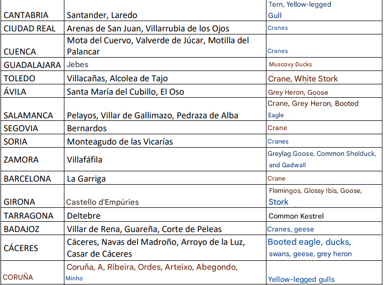Select the Muscovy Ducks cell
Screen dimensions: 385x285
coord(290,65)
